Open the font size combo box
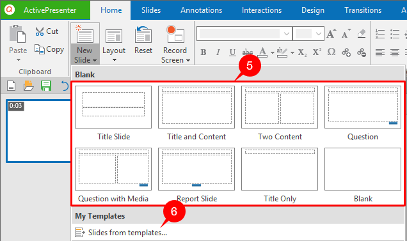407x241 pixels. (x=308, y=34)
